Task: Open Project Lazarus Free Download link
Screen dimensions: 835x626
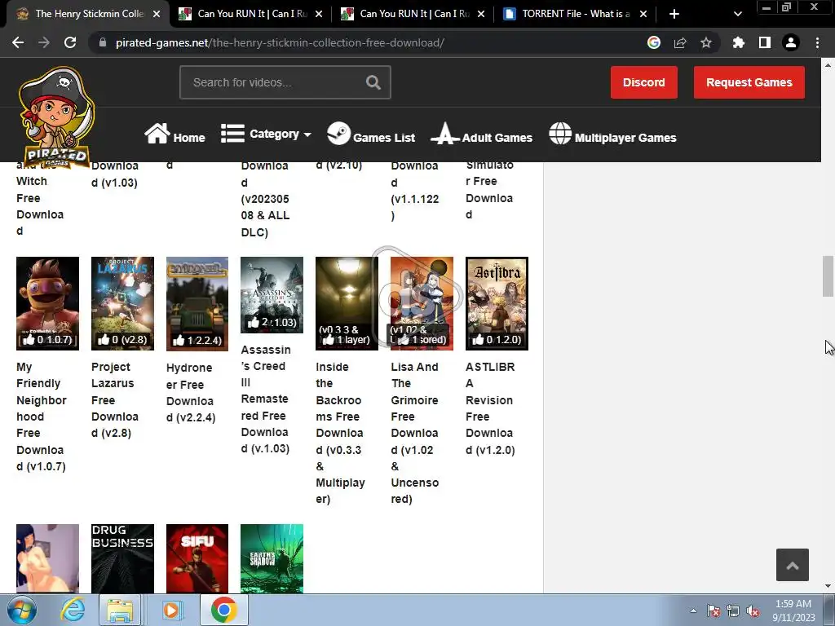Action: point(115,399)
